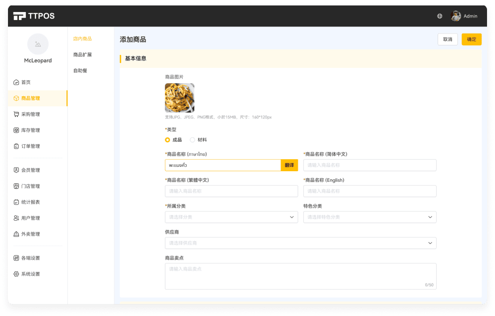Screen dimensions: 495x316
Task: Click the 首页 home icon
Action: pos(16,82)
